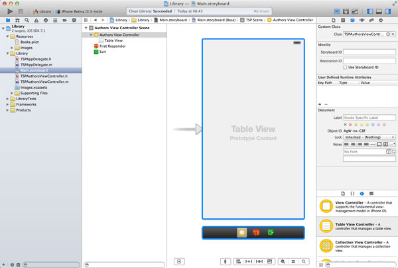Open the Class combo box dropdown arrow
This screenshot has height=268, width=398.
[x=393, y=34]
